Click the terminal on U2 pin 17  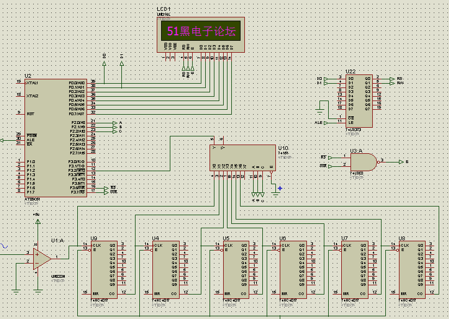pyautogui.click(x=106, y=193)
